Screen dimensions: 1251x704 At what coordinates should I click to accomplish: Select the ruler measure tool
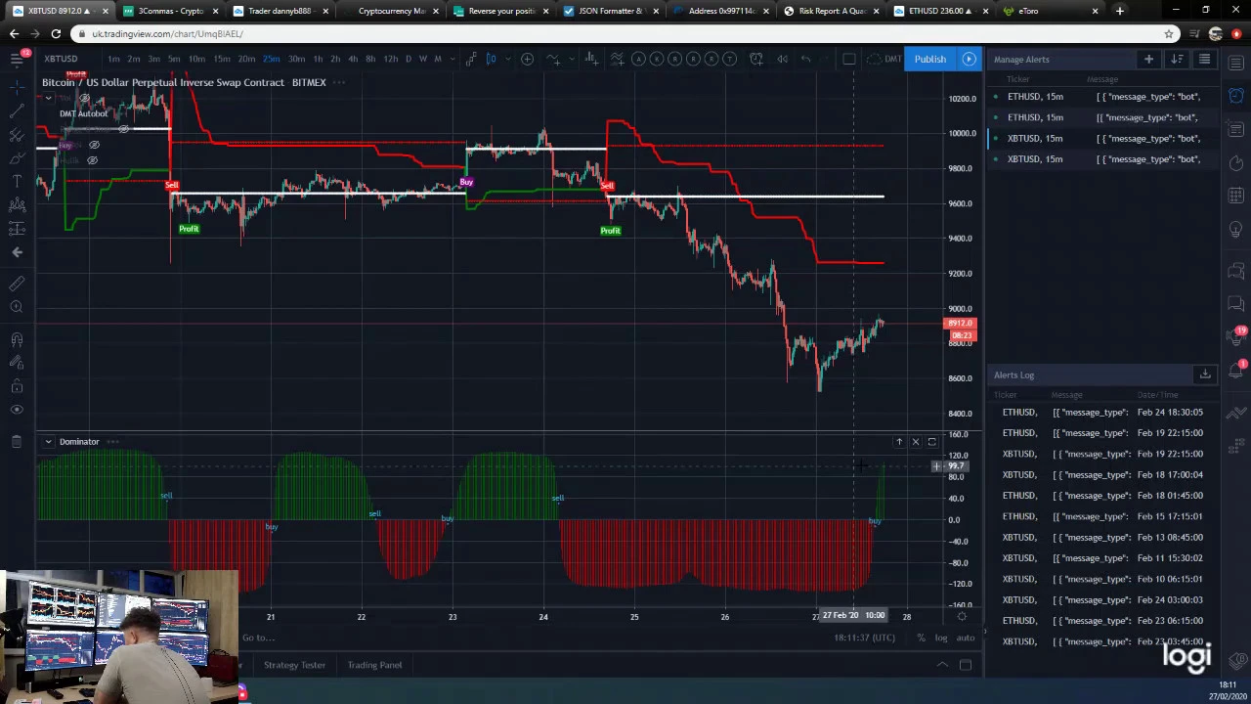click(x=17, y=284)
